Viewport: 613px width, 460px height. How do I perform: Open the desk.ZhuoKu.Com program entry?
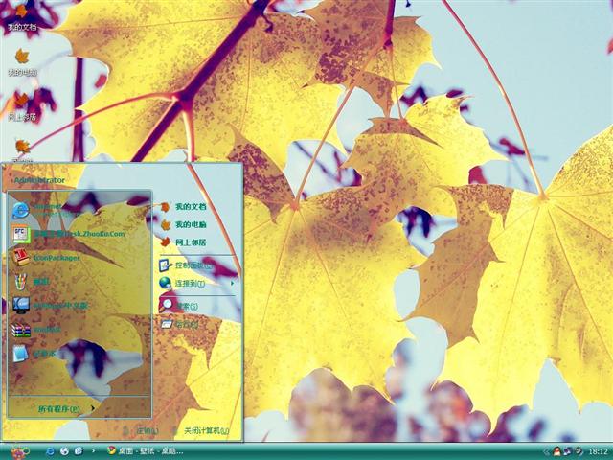click(68, 234)
